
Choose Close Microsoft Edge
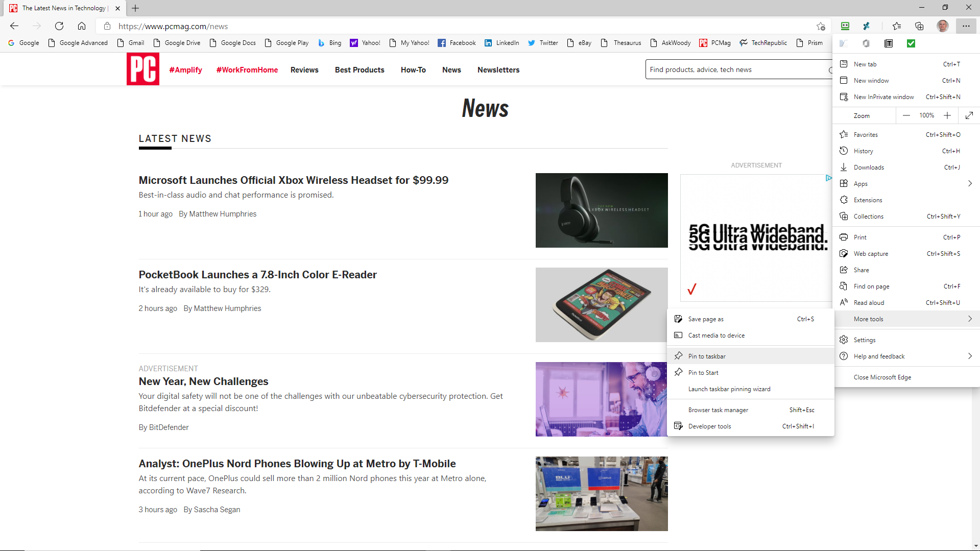[906, 377]
